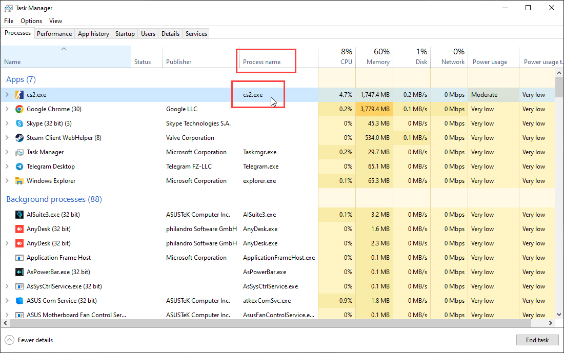
Task: Click the cs2.exe app icon
Action: tap(19, 95)
